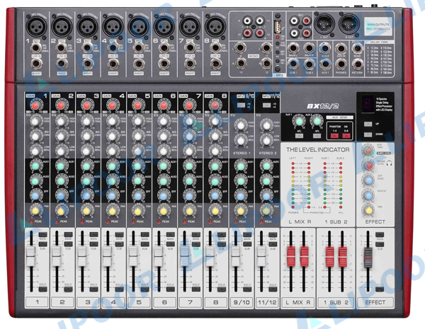Click the STEREO 1 HIGH EQ knob

(x=241, y=125)
